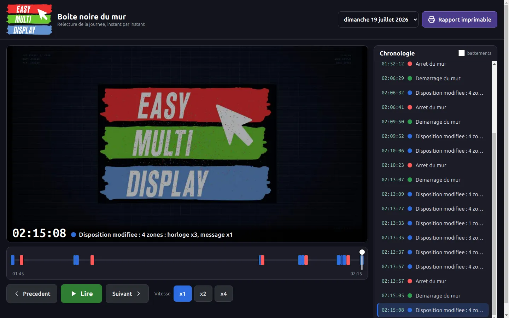
Task: Select the 02:13:57 Disposition modifiee event
Action: (433, 267)
